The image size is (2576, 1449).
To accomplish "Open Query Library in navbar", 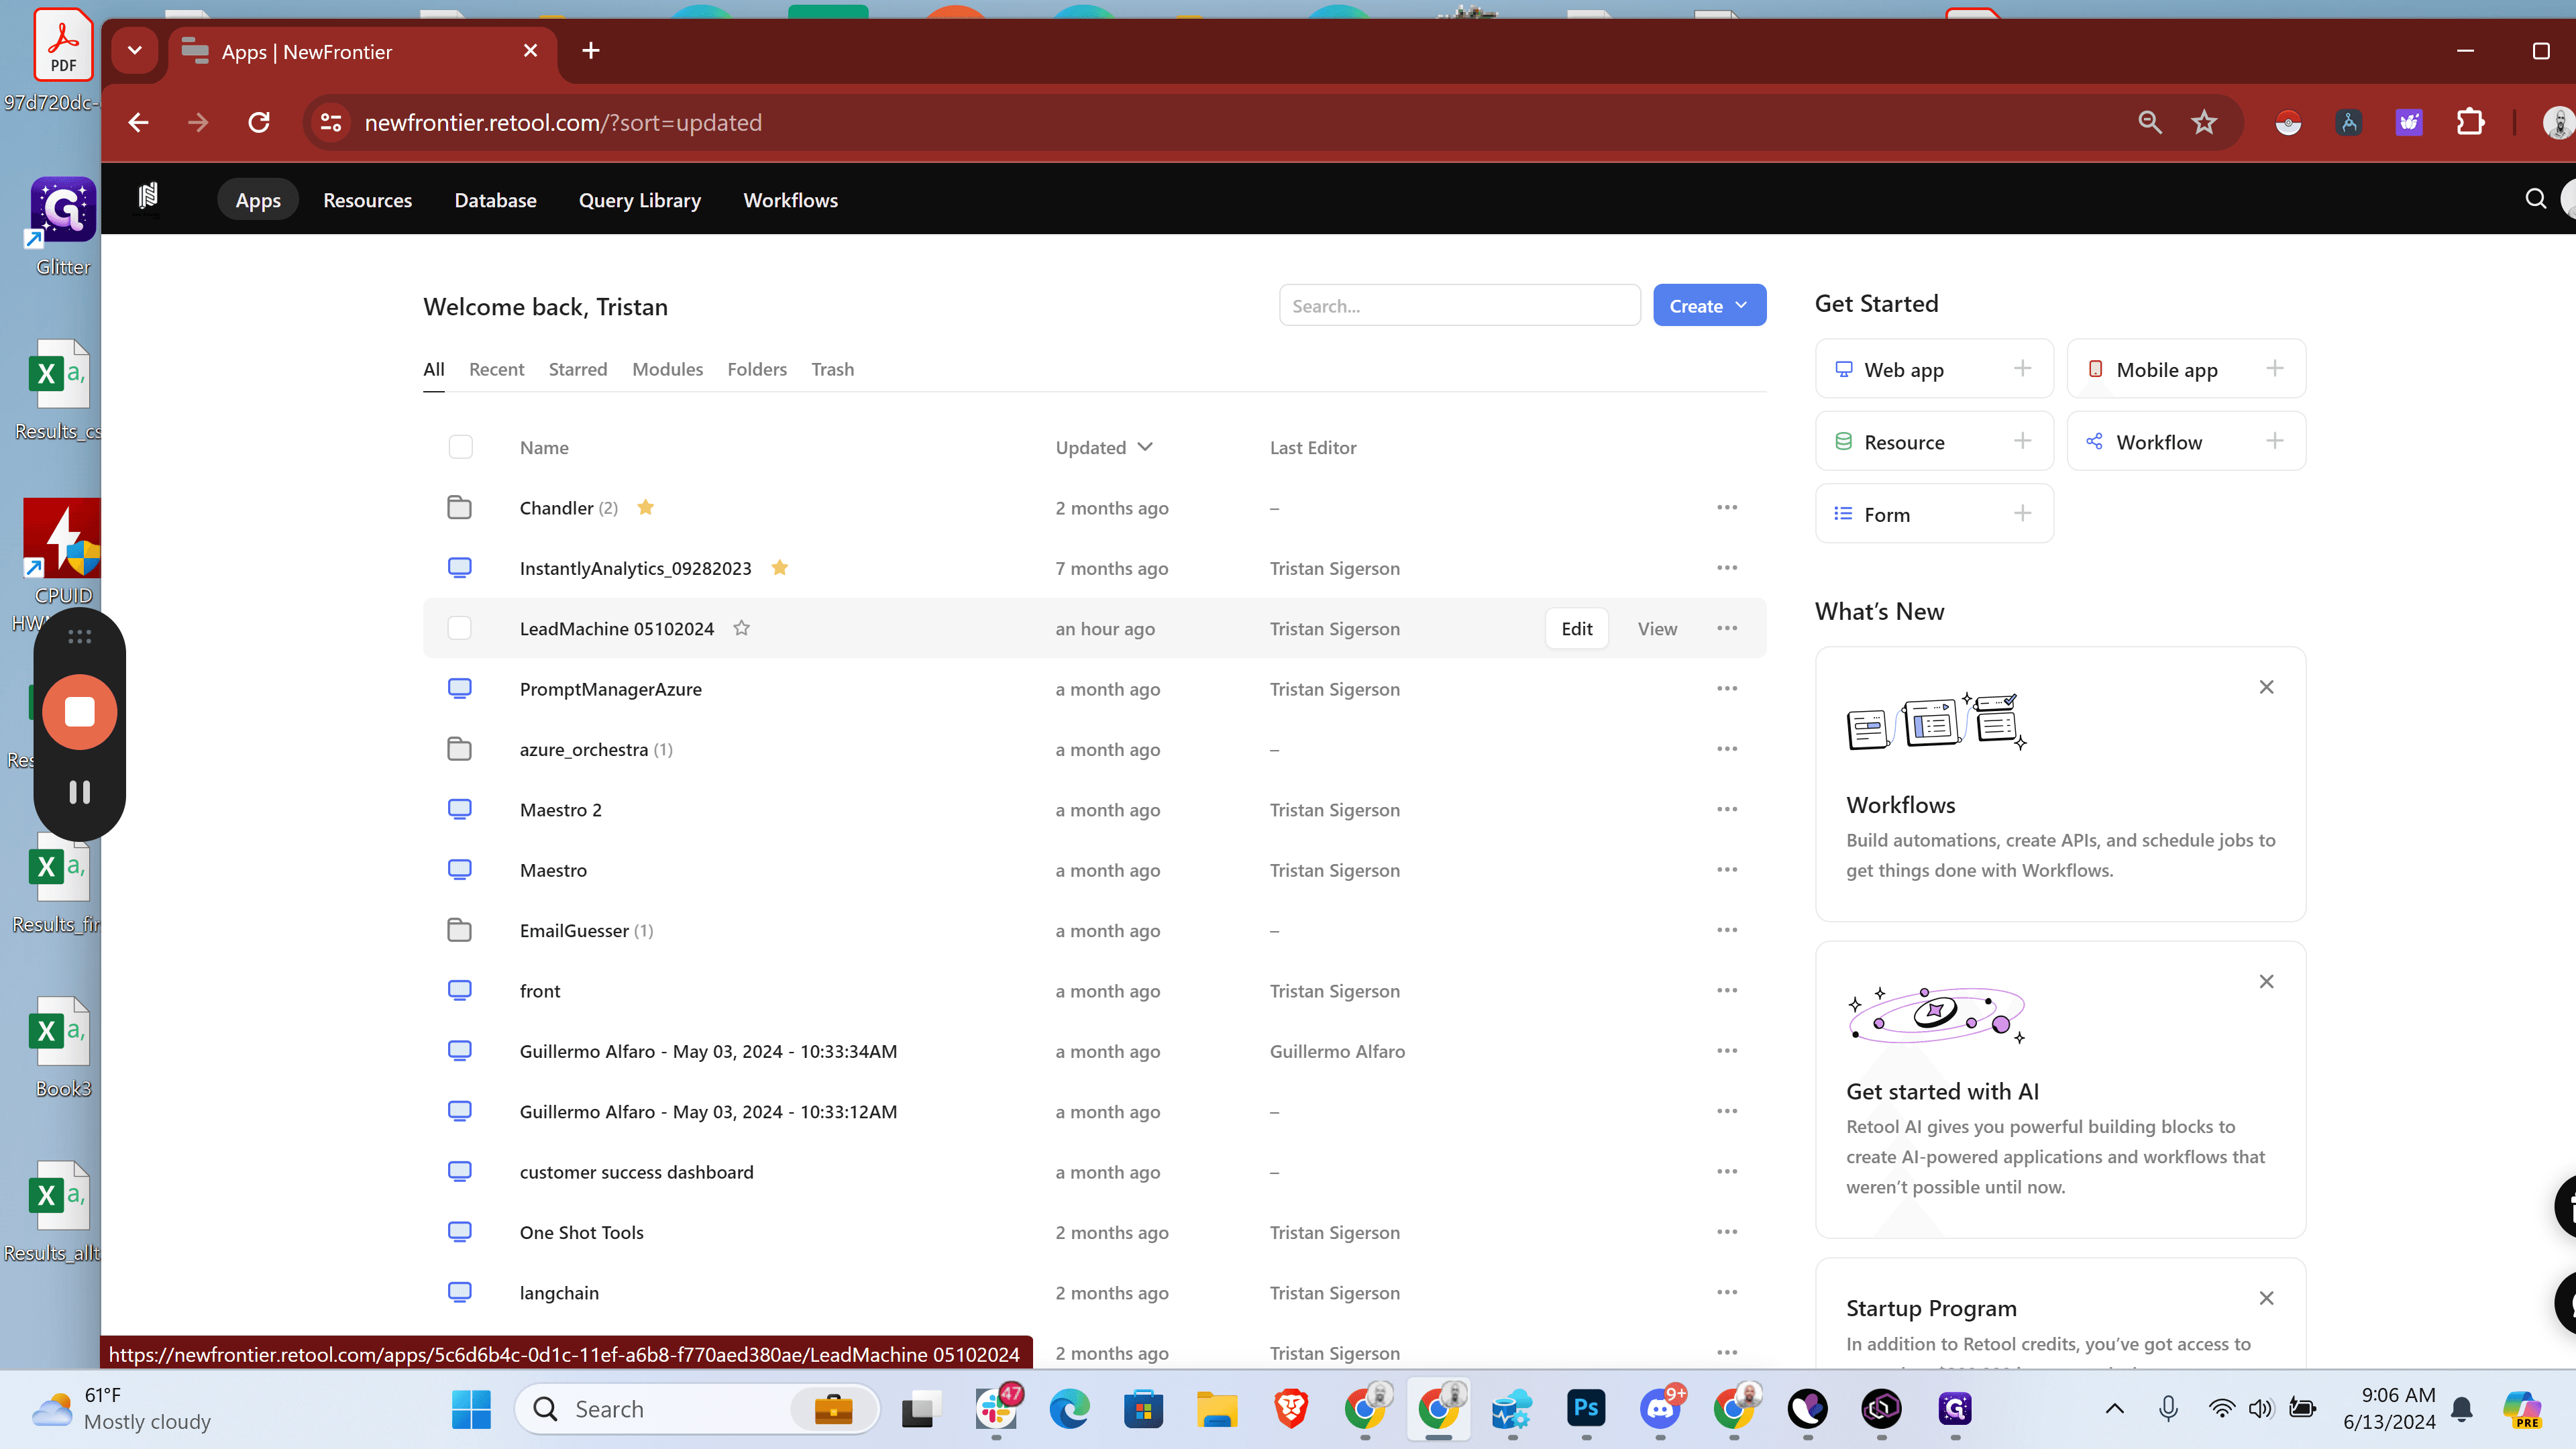I will [x=639, y=199].
